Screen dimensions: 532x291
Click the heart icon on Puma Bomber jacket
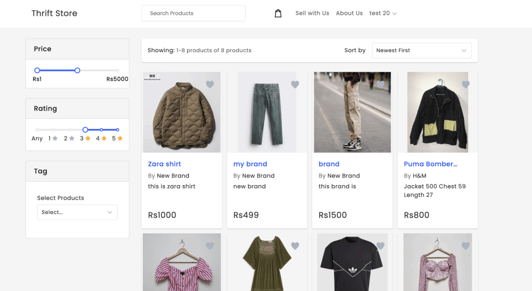click(x=465, y=84)
